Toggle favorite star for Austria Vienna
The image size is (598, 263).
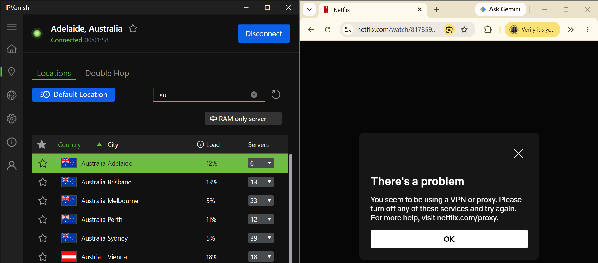tap(43, 257)
